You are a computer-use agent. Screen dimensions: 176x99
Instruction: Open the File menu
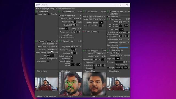pos(37,9)
